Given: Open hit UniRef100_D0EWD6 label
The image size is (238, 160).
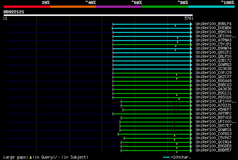Looking at the screenshot, I should click(x=213, y=28).
